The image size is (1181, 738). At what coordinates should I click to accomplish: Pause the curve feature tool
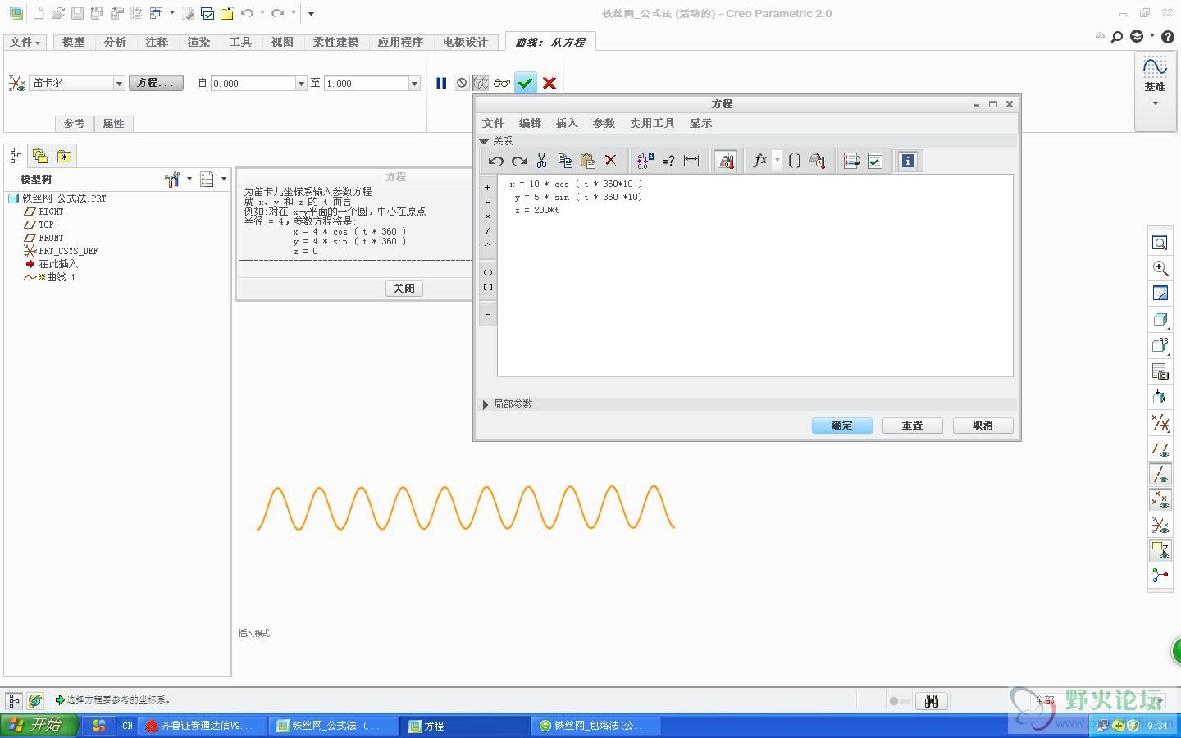pos(441,83)
